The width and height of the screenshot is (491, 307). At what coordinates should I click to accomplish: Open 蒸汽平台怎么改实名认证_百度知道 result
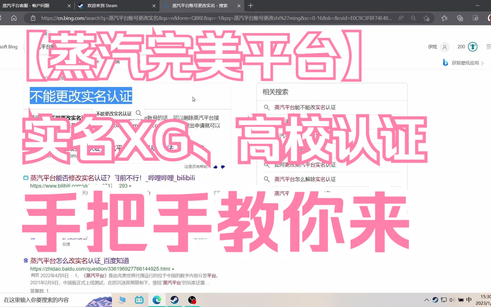click(x=80, y=261)
